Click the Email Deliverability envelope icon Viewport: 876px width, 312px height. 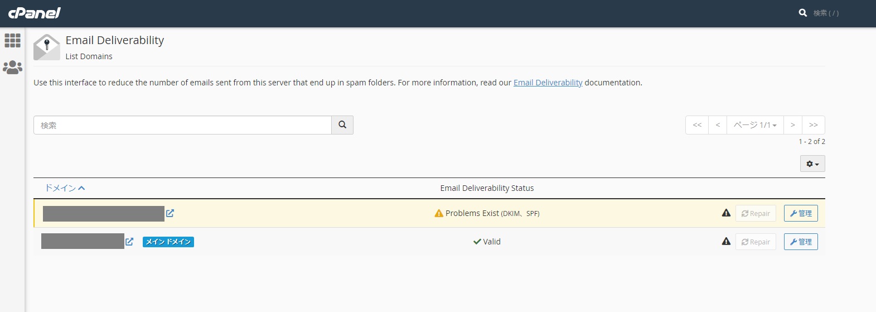[x=46, y=47]
